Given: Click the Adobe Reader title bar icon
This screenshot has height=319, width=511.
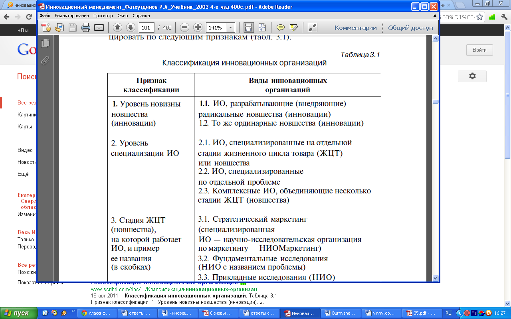Looking at the screenshot, I should 42,7.
